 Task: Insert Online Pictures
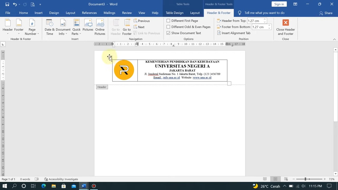(100, 27)
